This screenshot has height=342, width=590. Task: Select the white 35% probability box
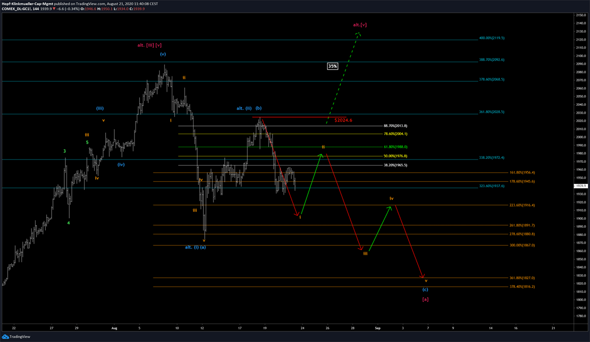[x=332, y=67]
